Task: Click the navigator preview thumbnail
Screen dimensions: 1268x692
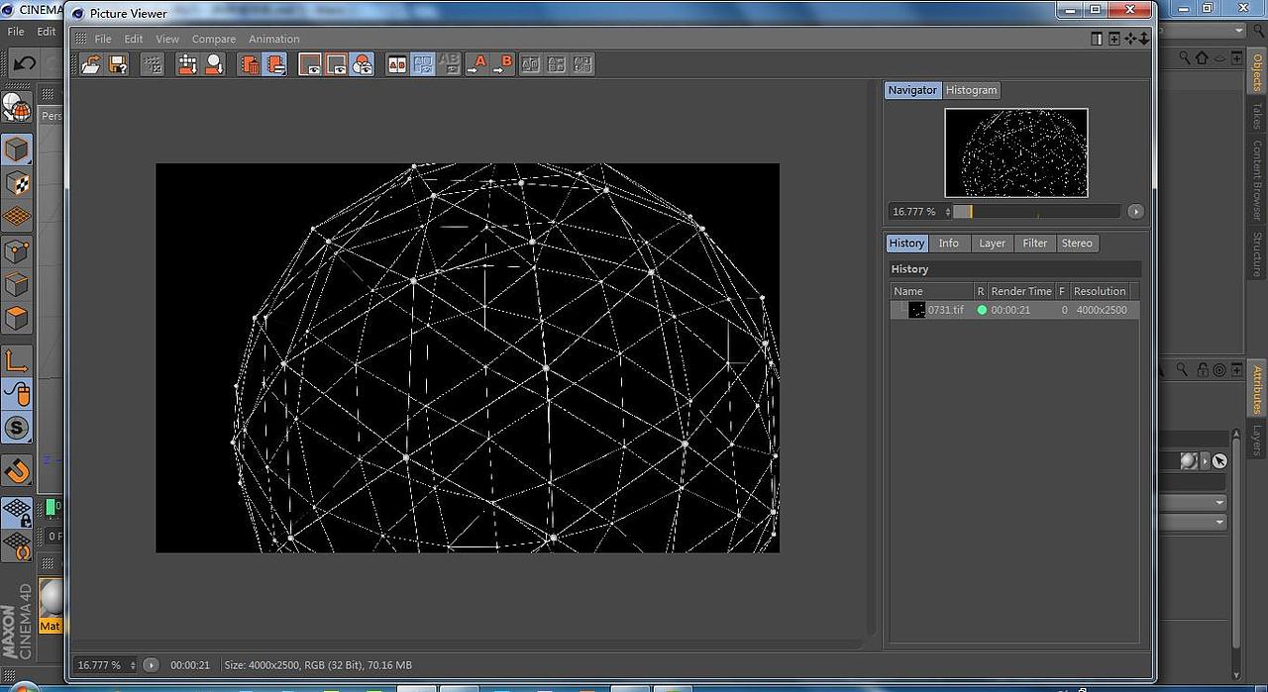Action: tap(1016, 152)
